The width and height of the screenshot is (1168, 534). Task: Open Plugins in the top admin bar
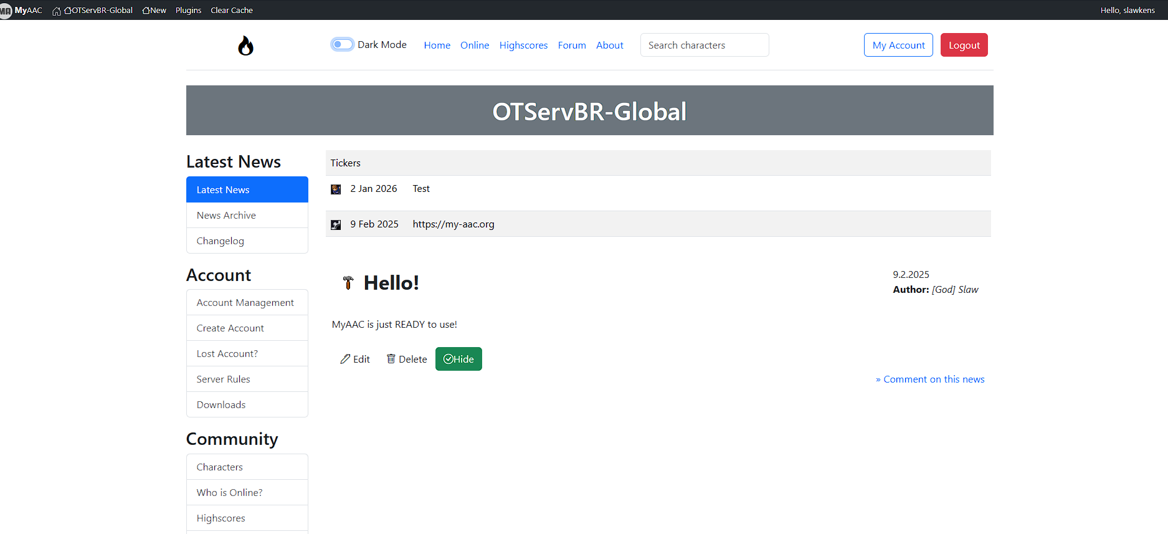point(188,11)
